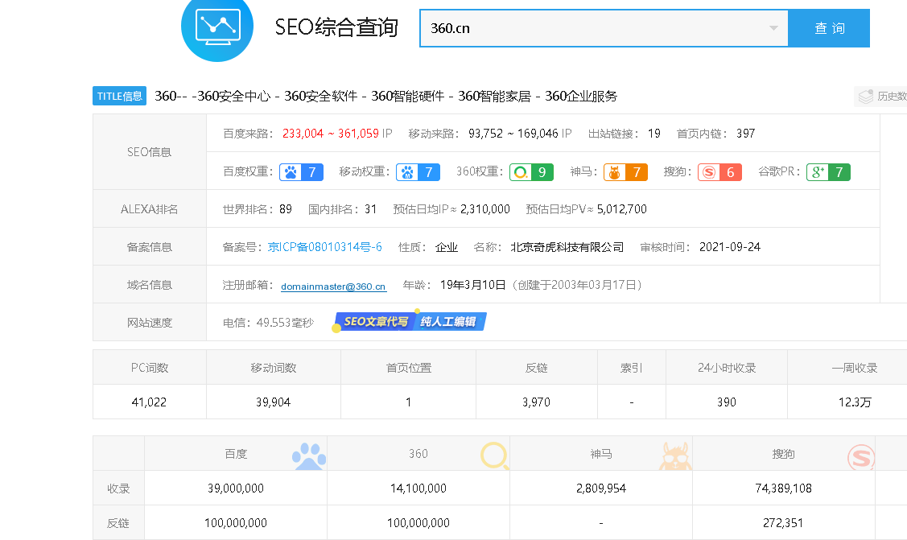Viewport: 907px width, 540px height.
Task: Click the 出站链接 value 19
Action: tap(654, 134)
